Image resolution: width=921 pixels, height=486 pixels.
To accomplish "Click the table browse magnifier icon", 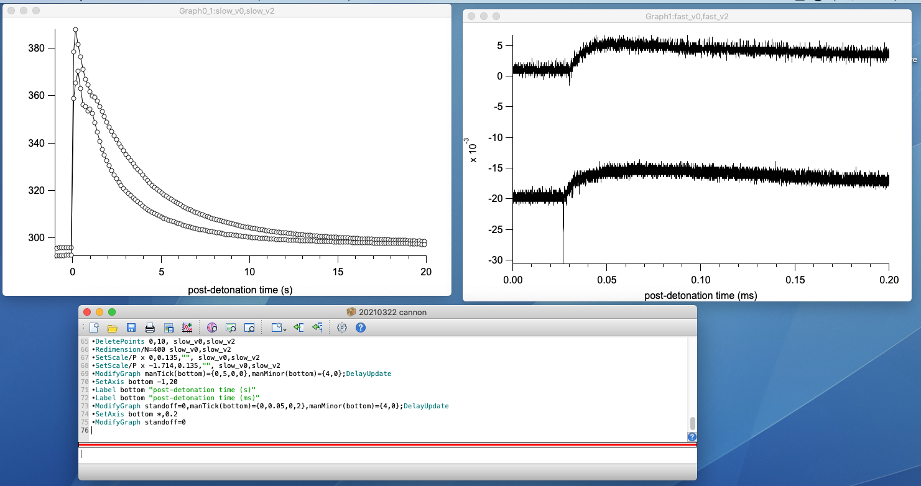I will pos(231,328).
